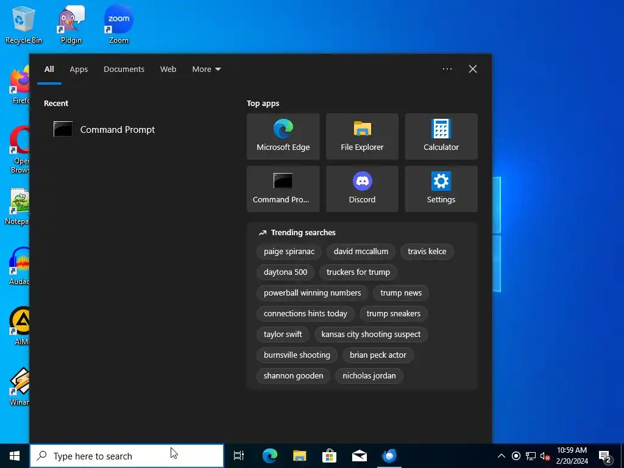Image resolution: width=624 pixels, height=468 pixels.
Task: Open Task View on the taskbar
Action: pyautogui.click(x=239, y=456)
